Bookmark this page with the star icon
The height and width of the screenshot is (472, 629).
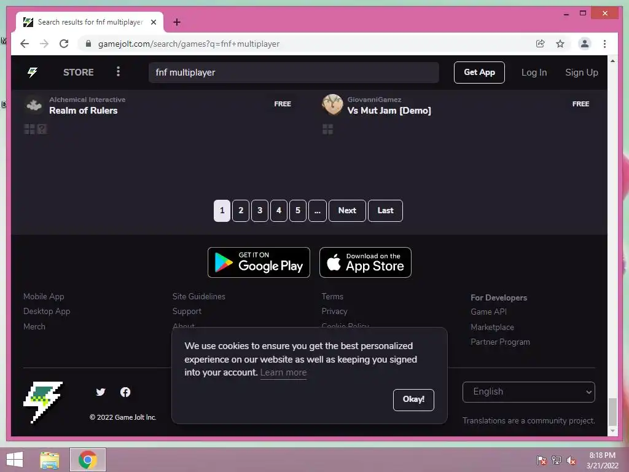pyautogui.click(x=560, y=44)
